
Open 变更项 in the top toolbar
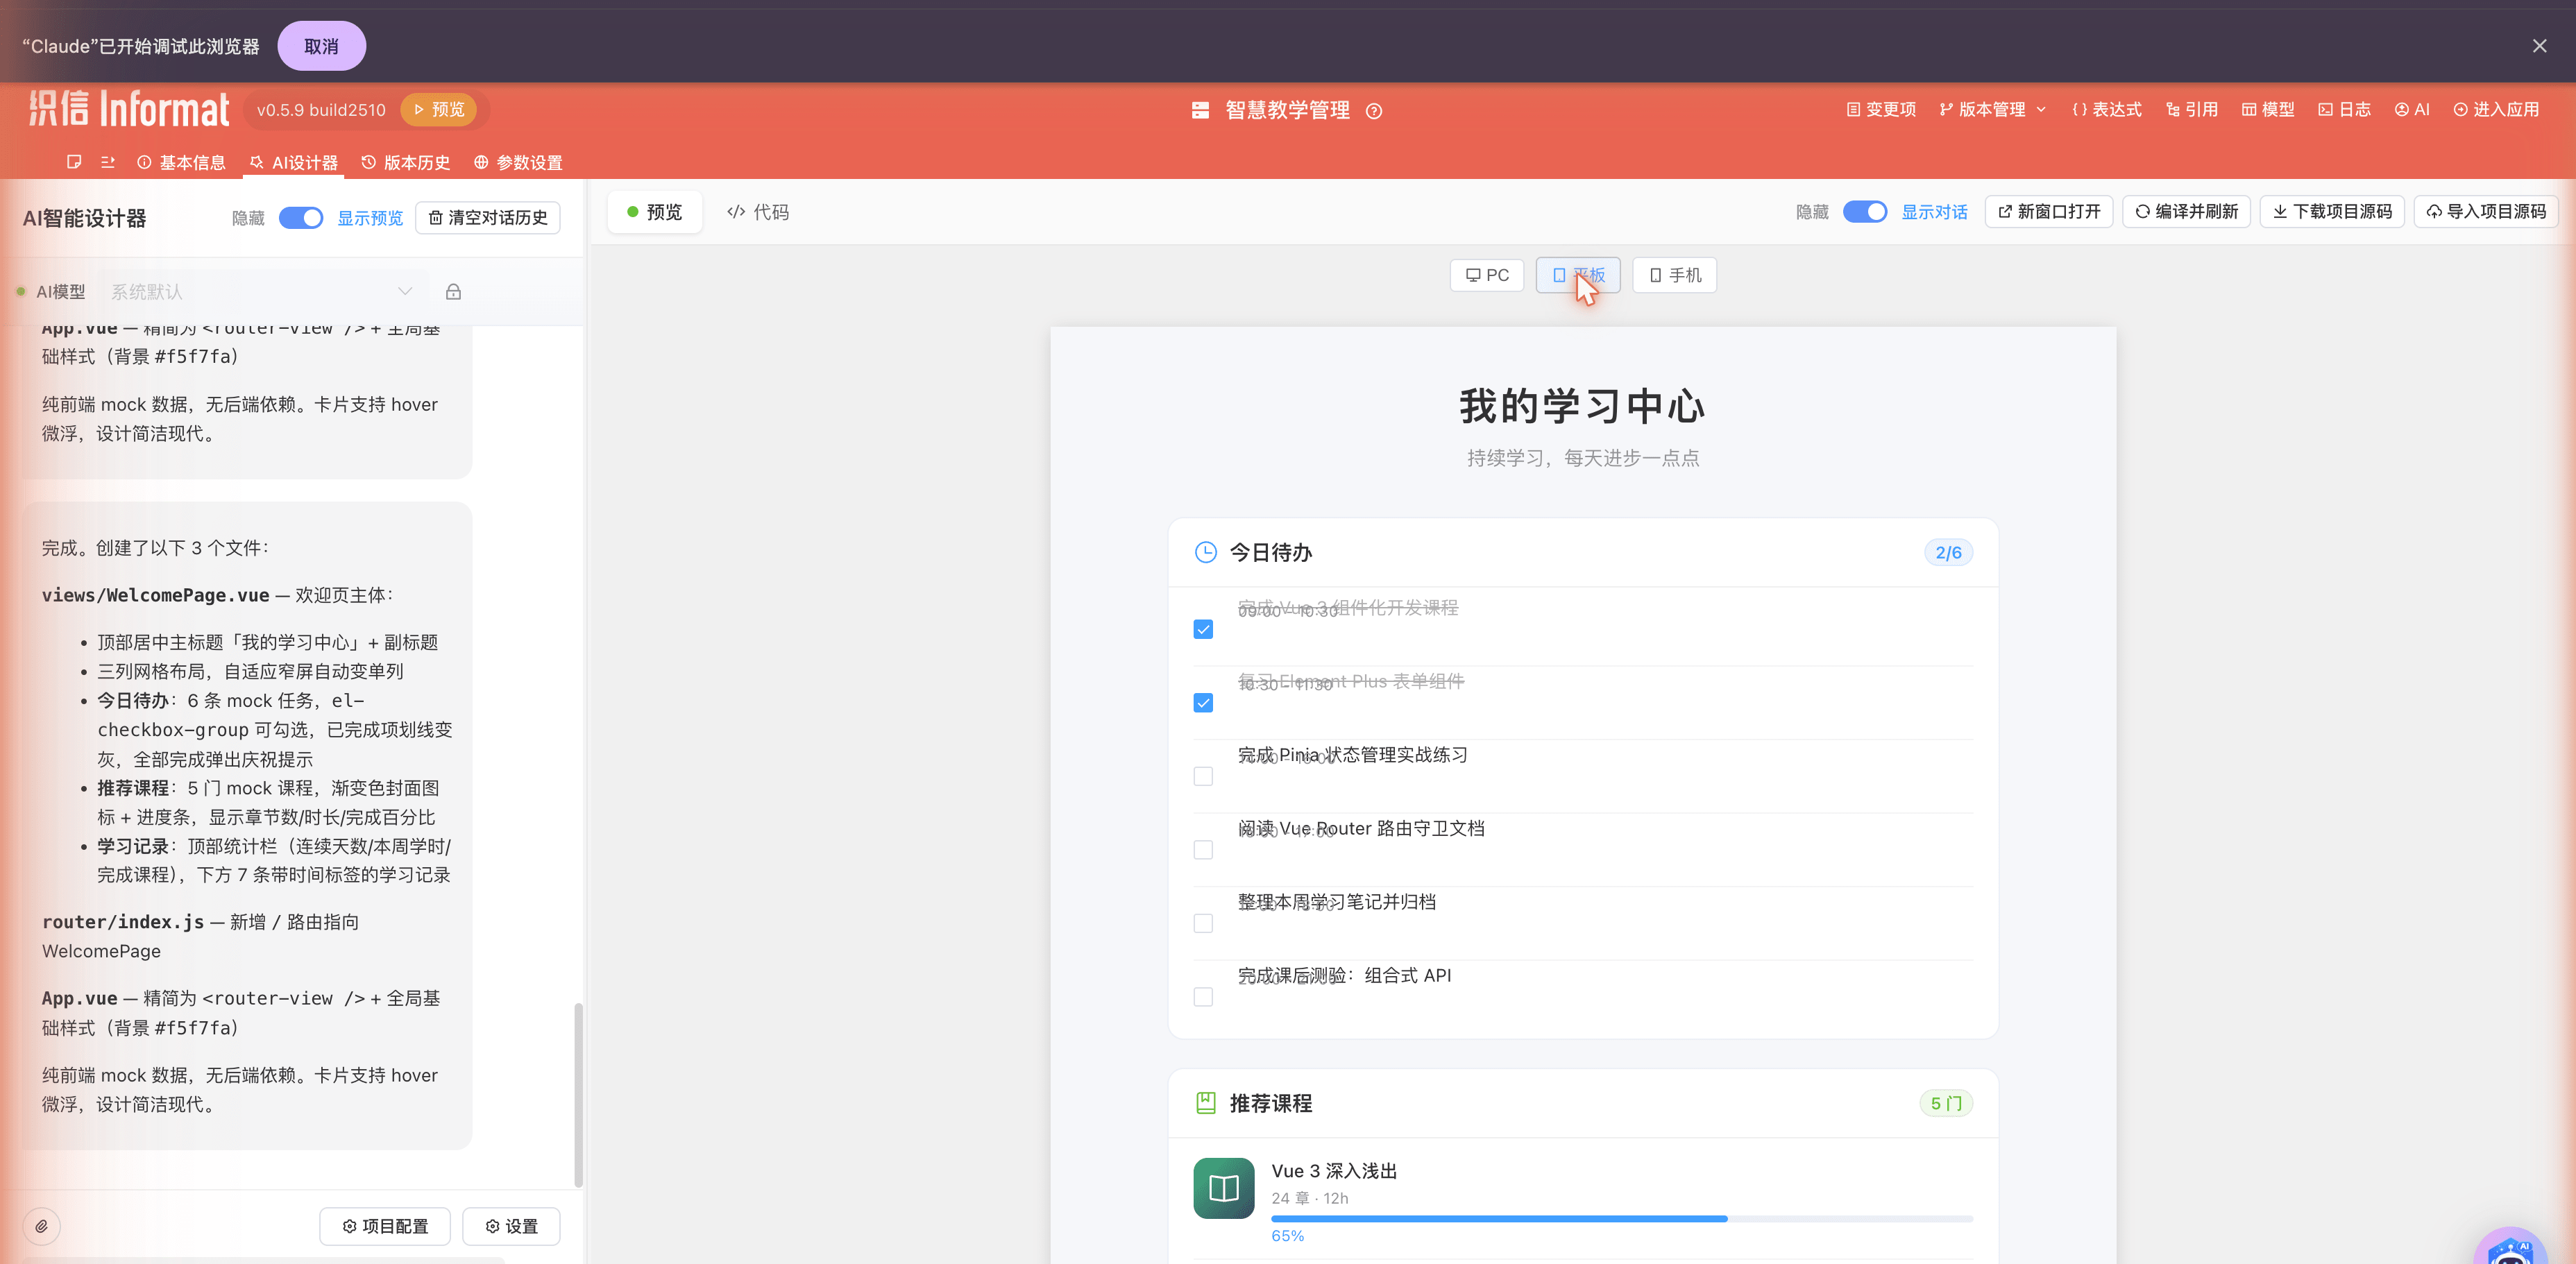click(1881, 110)
